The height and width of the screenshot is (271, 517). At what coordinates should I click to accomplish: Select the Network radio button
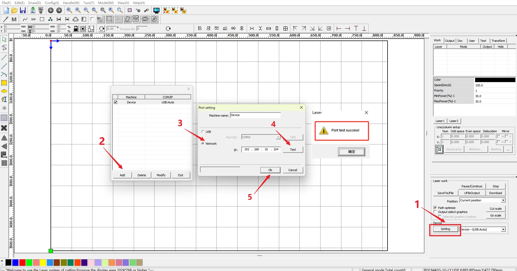(x=203, y=144)
